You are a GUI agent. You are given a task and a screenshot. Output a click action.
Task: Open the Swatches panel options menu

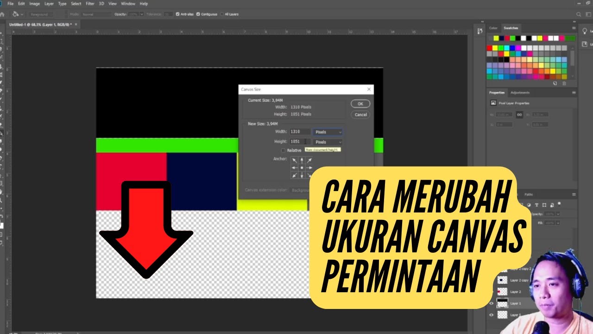tap(574, 28)
